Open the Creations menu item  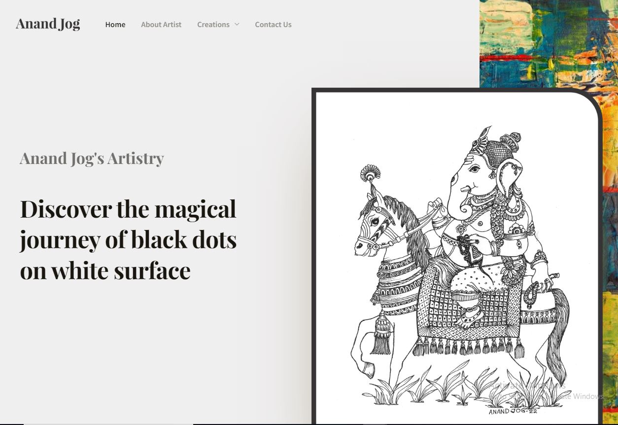pos(213,25)
